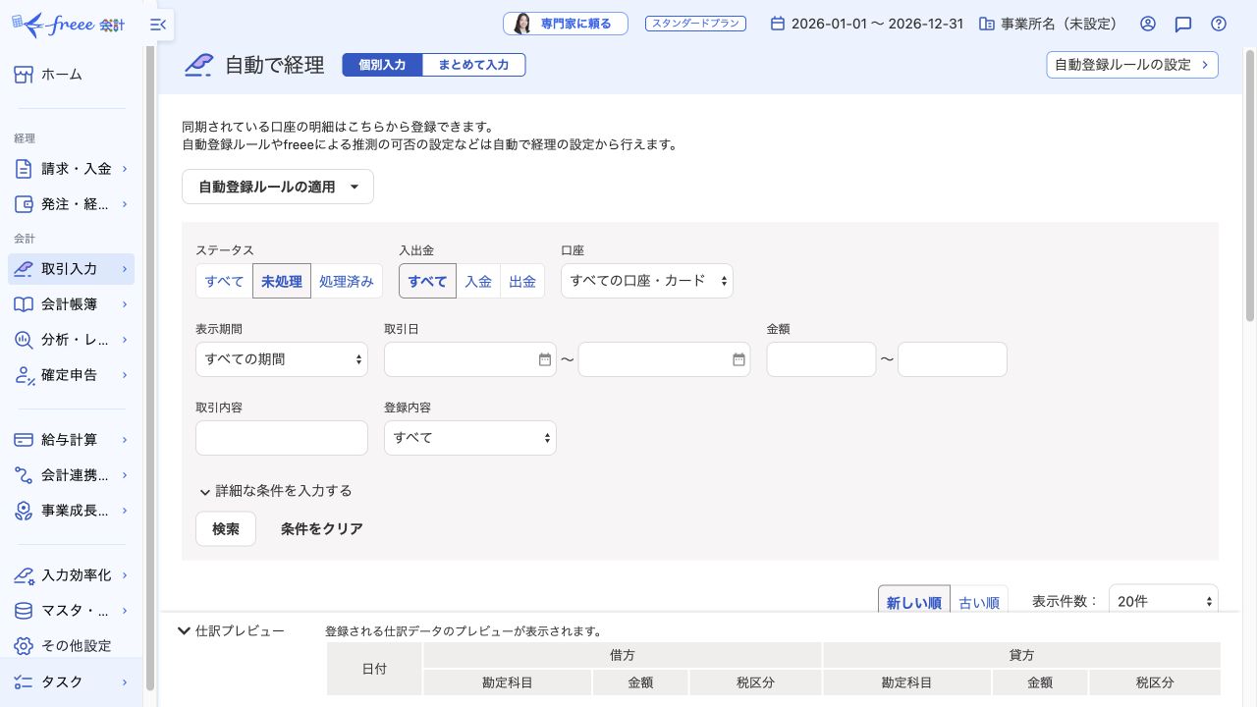Click the calendar icon beside fiscal period
The image size is (1257, 707).
point(778,24)
